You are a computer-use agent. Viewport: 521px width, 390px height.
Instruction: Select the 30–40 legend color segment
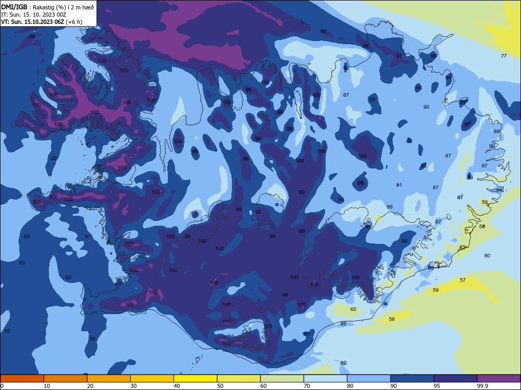(x=152, y=379)
